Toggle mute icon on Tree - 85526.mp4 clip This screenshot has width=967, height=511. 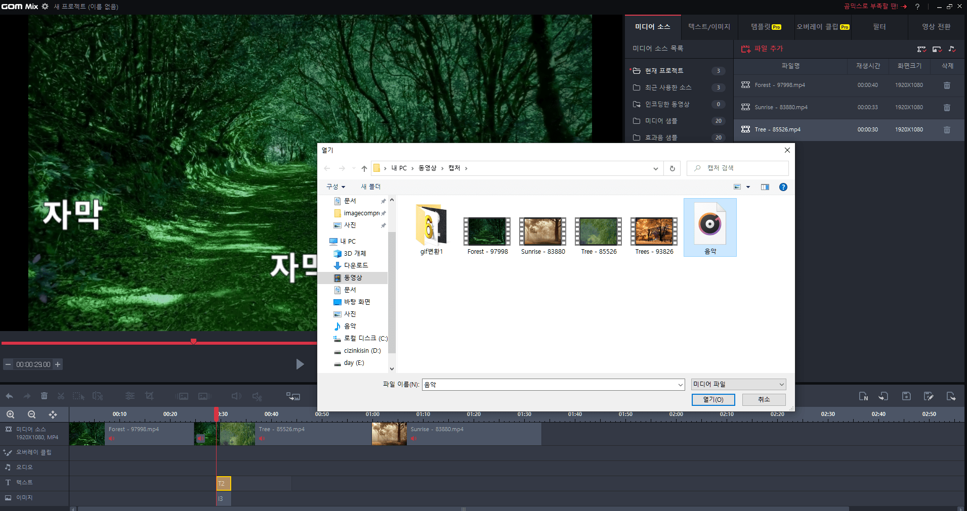tap(262, 438)
